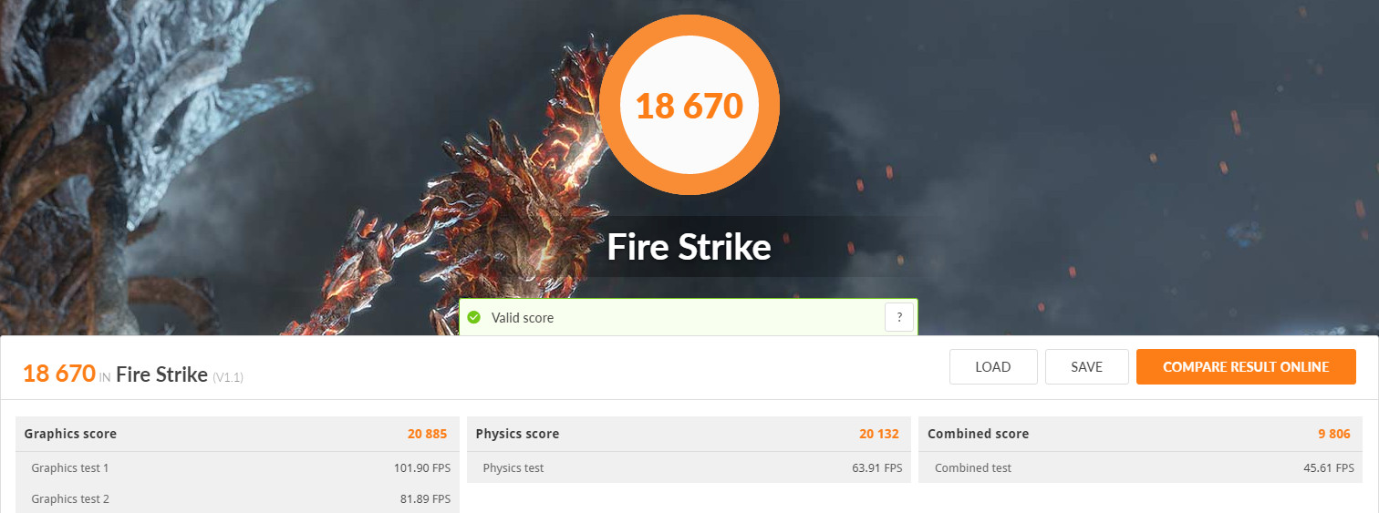Click the Physics test row
Viewport: 1379px width, 513px height.
(689, 467)
